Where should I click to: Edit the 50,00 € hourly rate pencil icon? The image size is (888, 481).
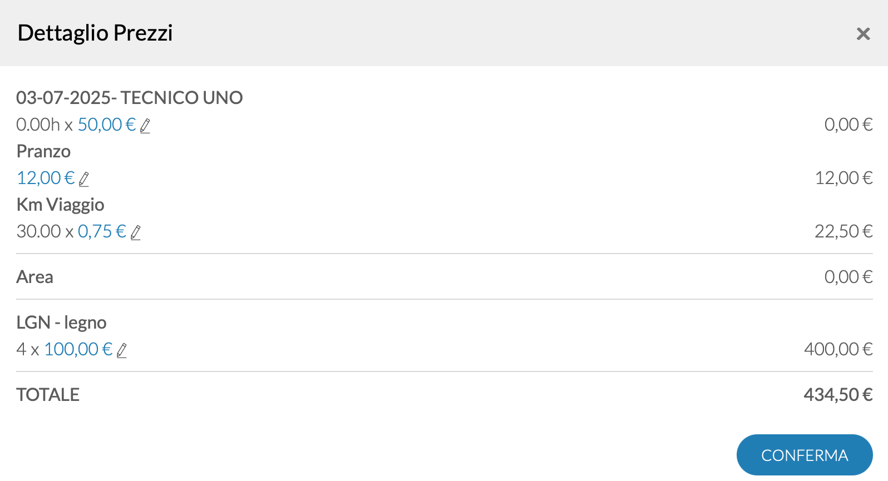[145, 126]
